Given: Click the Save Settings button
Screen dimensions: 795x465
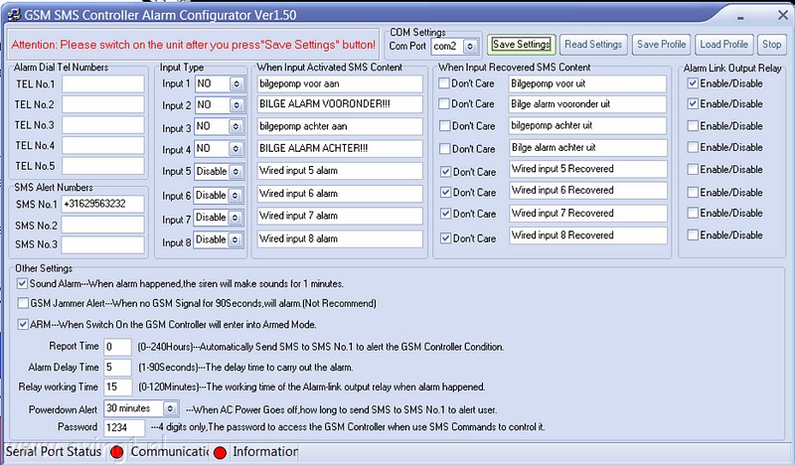Looking at the screenshot, I should (521, 45).
